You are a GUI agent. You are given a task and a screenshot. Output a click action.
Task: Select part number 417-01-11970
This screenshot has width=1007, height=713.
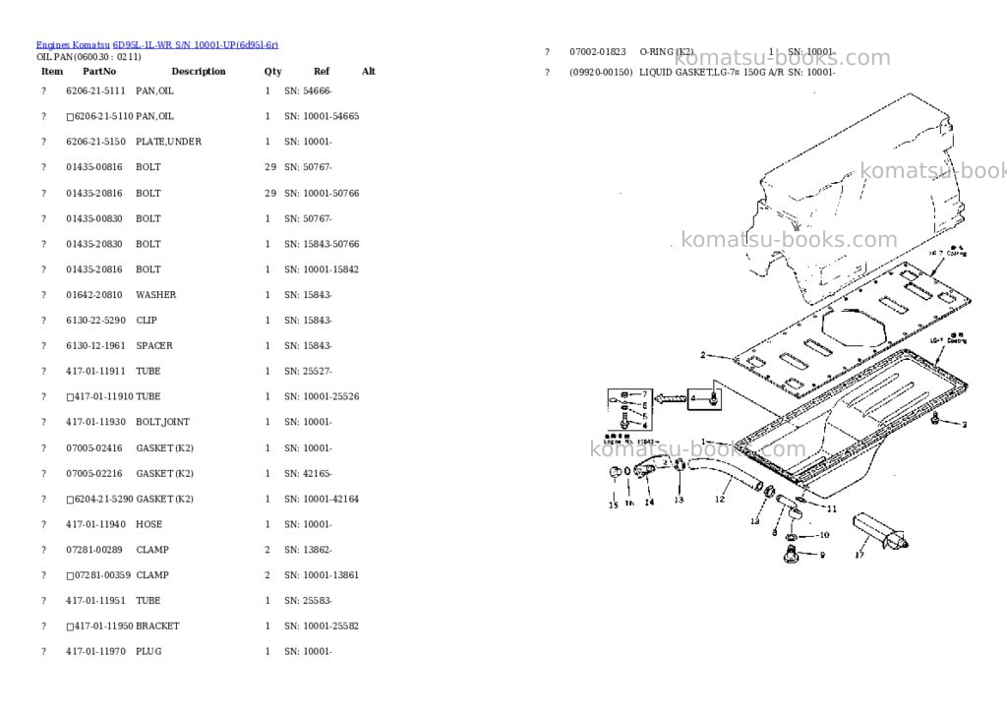tap(95, 651)
